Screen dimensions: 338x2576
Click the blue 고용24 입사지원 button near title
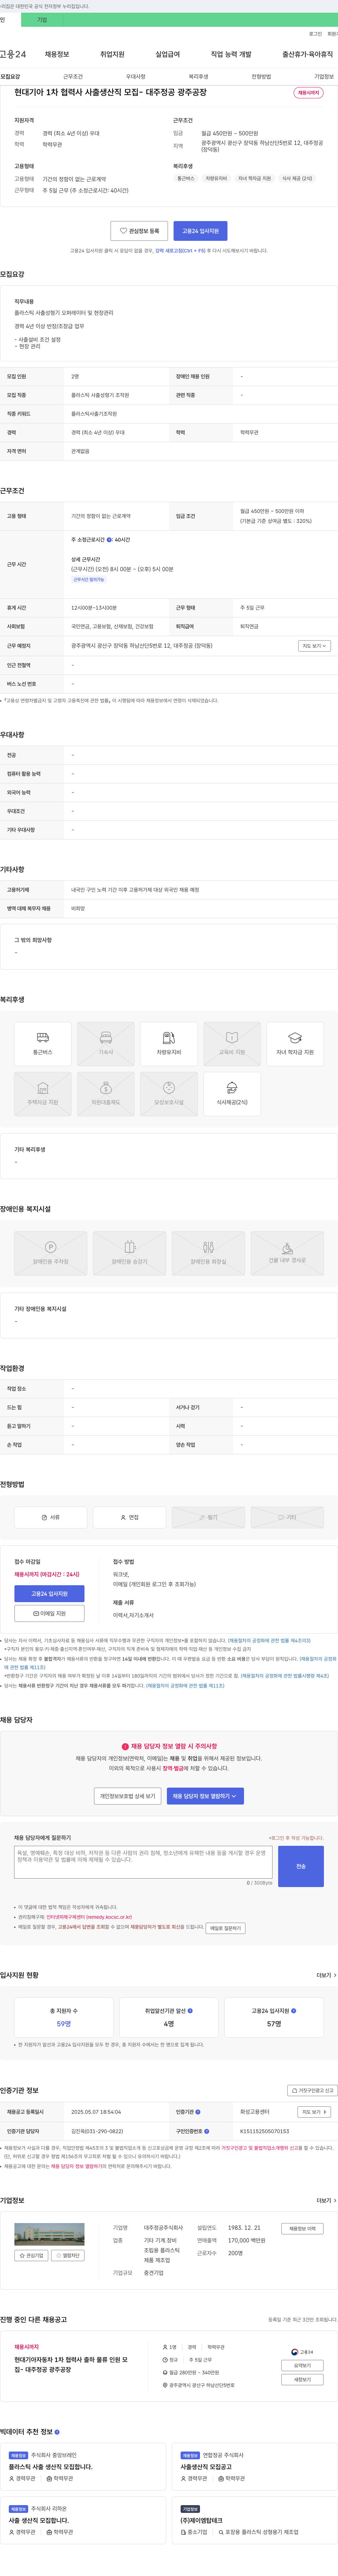tap(200, 231)
